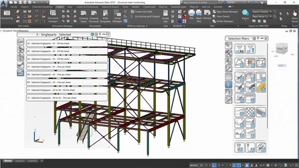Click the funnel with up arrow filter icon
299x168 pixels.
point(250,49)
